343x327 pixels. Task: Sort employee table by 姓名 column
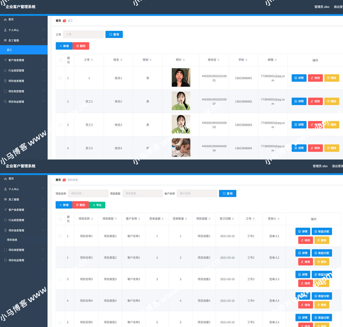click(x=122, y=60)
